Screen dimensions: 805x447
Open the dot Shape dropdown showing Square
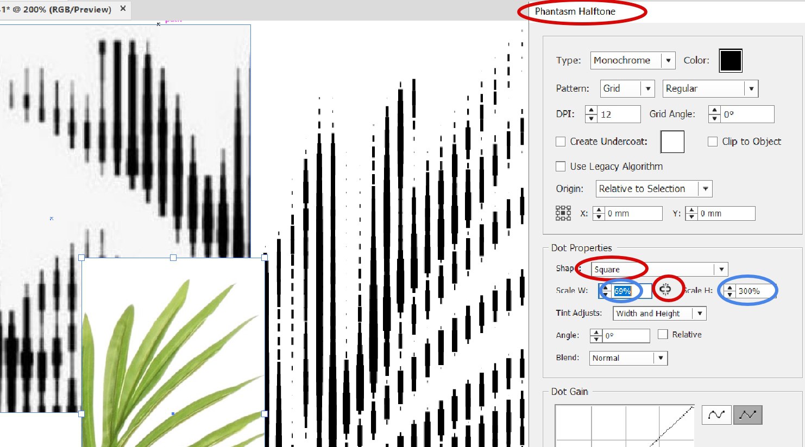(x=659, y=270)
